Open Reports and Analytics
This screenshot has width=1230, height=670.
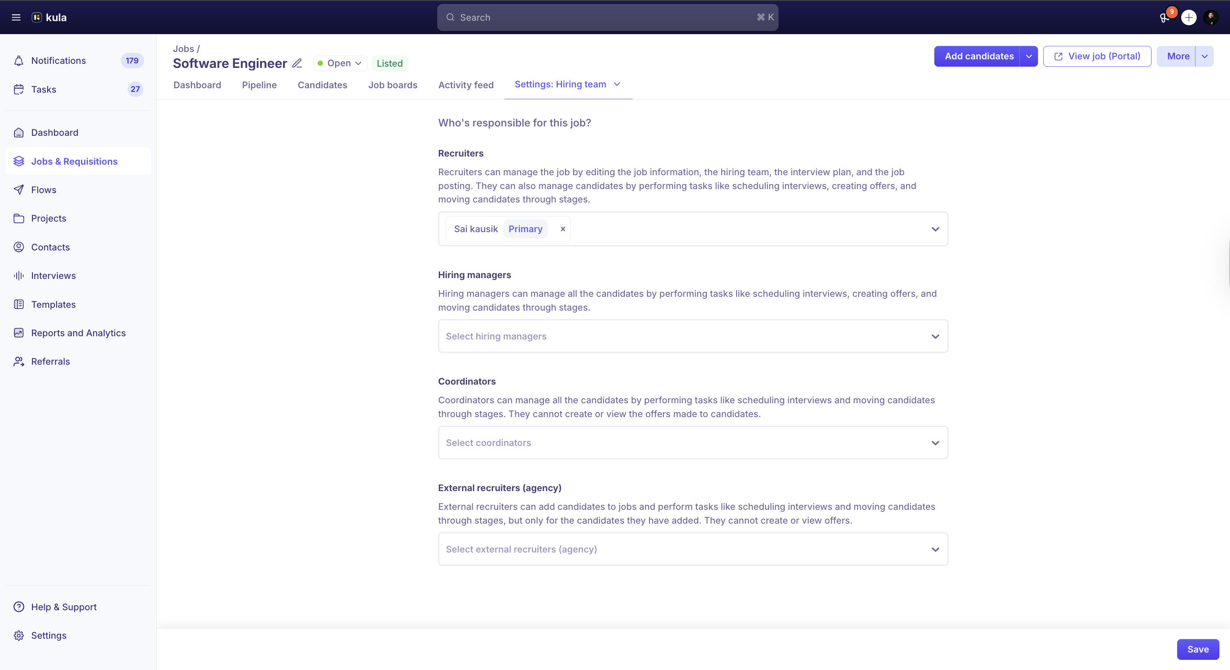click(x=78, y=333)
